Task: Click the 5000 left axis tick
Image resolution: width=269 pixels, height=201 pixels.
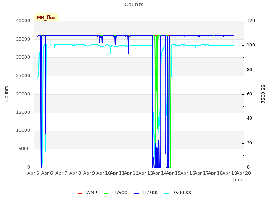Action: (x=24, y=149)
